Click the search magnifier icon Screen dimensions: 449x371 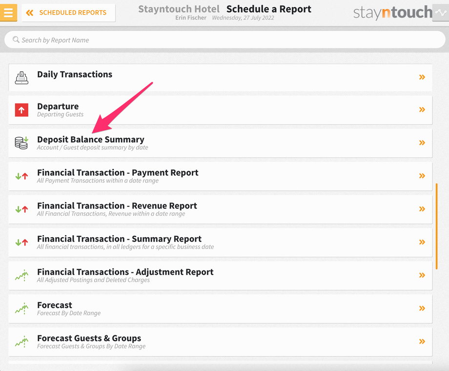coord(16,40)
